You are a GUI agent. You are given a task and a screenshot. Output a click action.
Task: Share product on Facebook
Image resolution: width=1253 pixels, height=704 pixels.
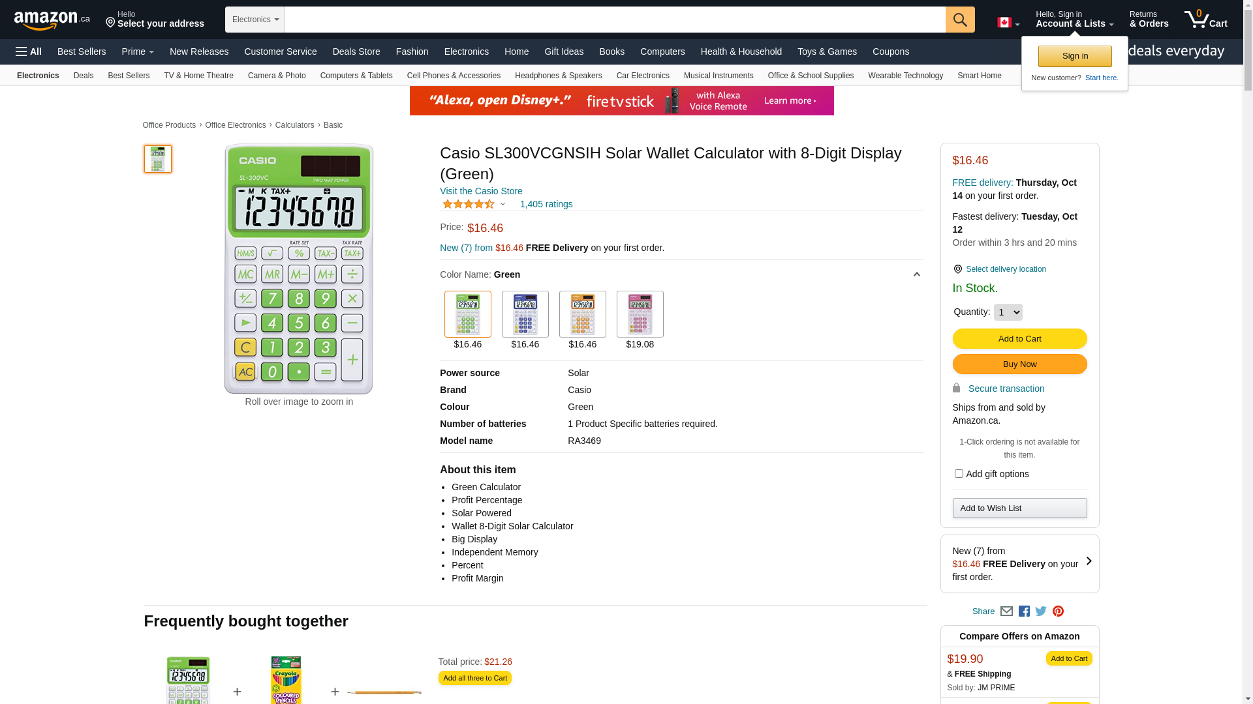(1024, 611)
